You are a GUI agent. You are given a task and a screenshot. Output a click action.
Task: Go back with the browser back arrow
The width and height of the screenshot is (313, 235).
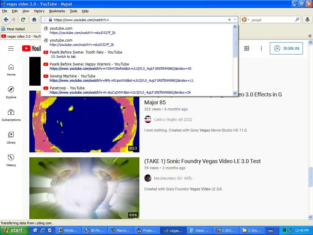point(6,20)
